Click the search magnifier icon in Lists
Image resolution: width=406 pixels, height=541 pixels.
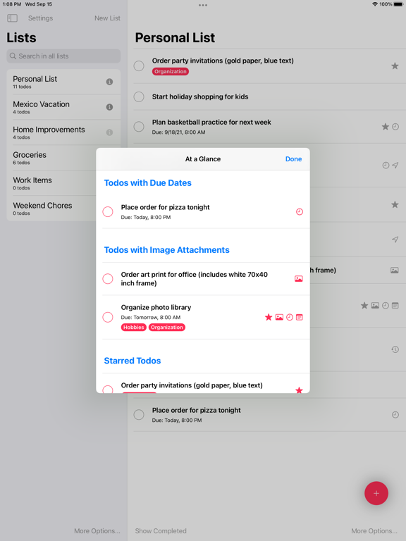click(x=13, y=56)
